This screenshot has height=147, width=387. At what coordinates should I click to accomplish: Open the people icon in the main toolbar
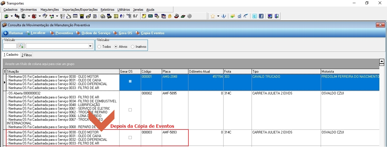(x=17, y=16)
